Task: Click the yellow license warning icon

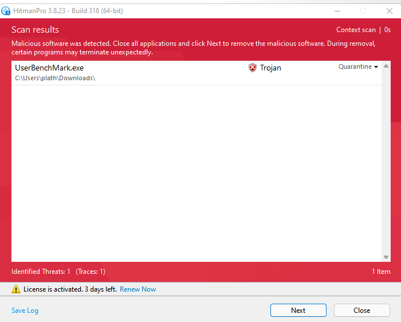Action: 16,289
